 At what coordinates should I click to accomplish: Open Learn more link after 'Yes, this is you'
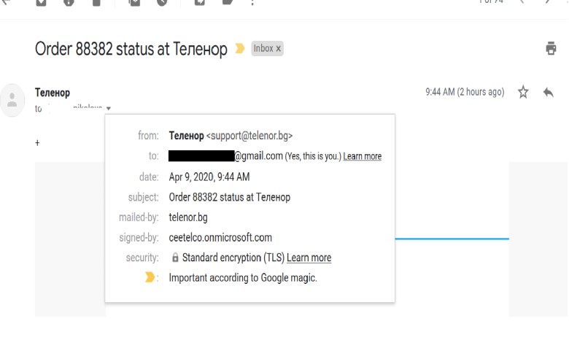[x=362, y=156]
